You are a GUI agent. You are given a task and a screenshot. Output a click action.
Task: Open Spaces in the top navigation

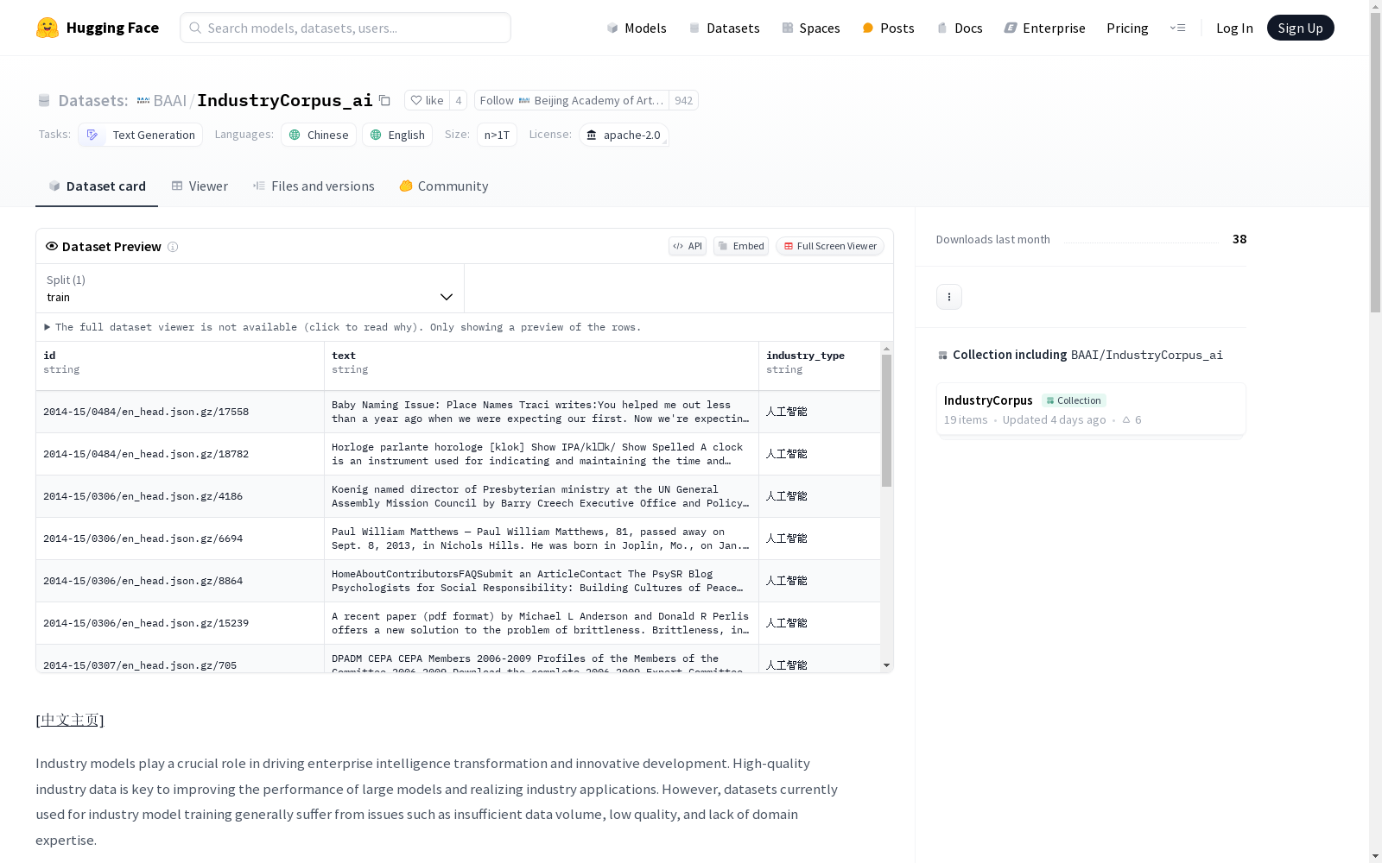[x=811, y=28]
